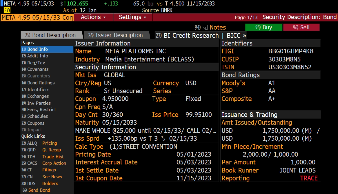Click the Composite rating 'A+'
Viewport: 338px width, 194px height.
click(272, 99)
